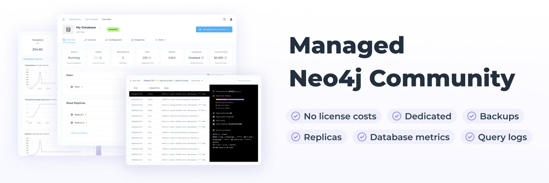
Task: Click the icon beside Client Address
Action: (x=213, y=124)
